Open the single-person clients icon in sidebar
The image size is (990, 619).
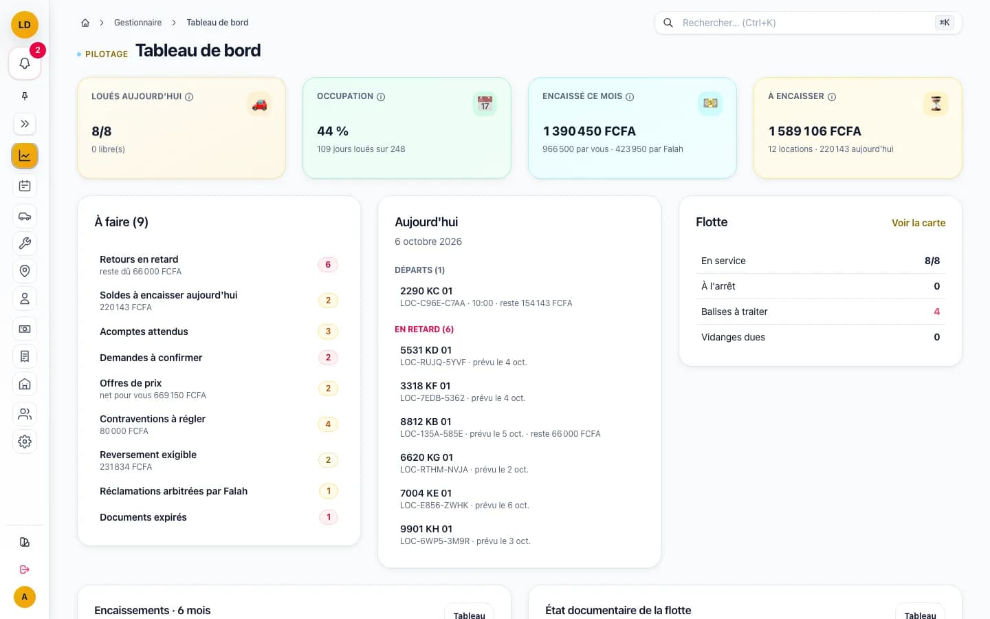25,298
